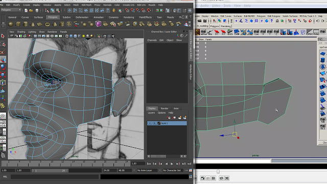
Task: Create a polygon pyramid from the shelf
Action: click(55, 24)
